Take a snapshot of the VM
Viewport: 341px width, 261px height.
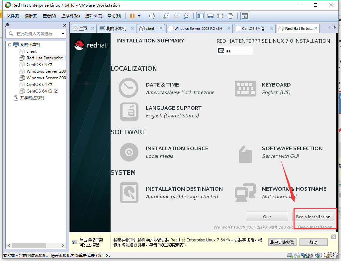pos(166,16)
